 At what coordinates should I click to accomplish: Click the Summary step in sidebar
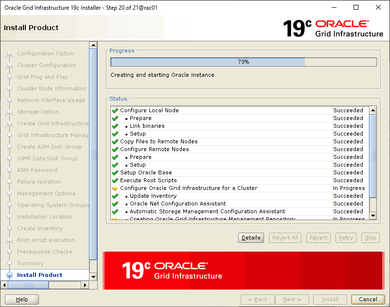[x=30, y=263]
